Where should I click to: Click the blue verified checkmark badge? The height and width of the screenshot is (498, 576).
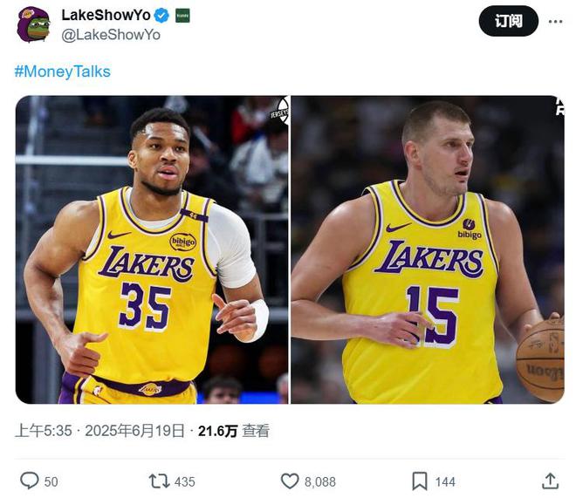tap(162, 16)
